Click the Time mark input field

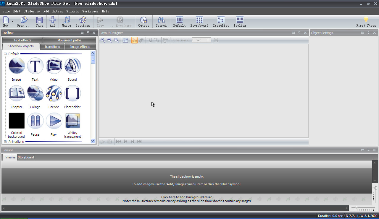[x=199, y=40]
